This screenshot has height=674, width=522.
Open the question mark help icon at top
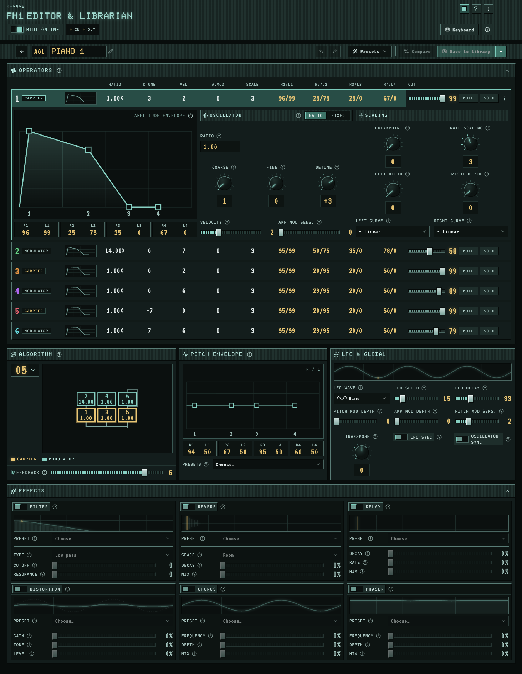476,9
